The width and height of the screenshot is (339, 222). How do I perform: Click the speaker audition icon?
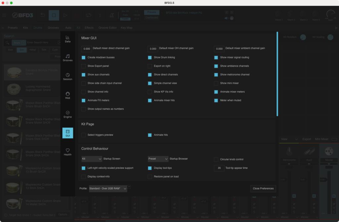click(226, 18)
